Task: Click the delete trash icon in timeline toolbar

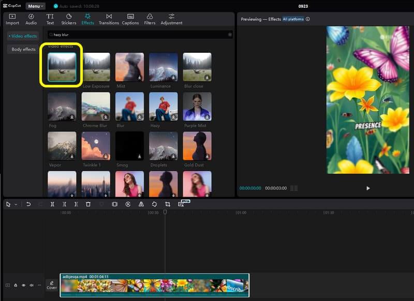Action: [x=88, y=204]
